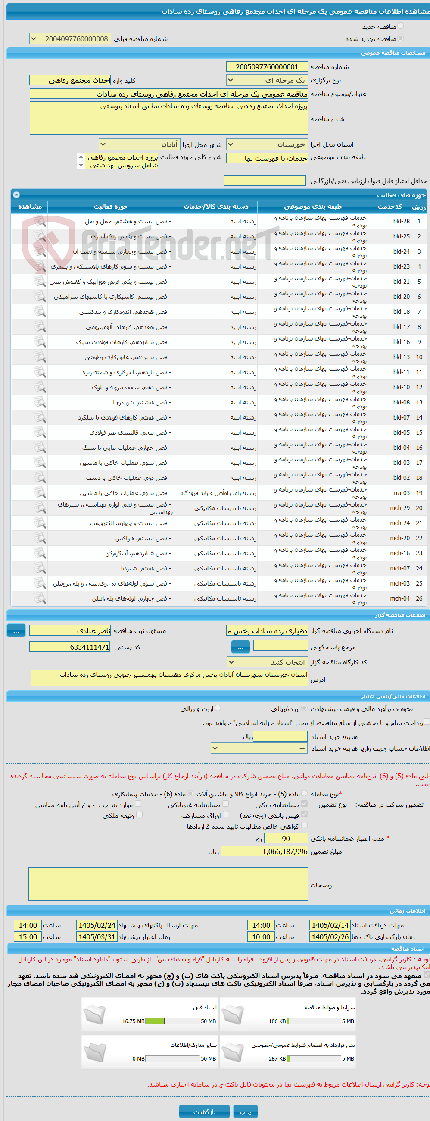The image size is (430, 1121).
Task: Select ارزی و ریالی estimate option
Action: [218, 708]
